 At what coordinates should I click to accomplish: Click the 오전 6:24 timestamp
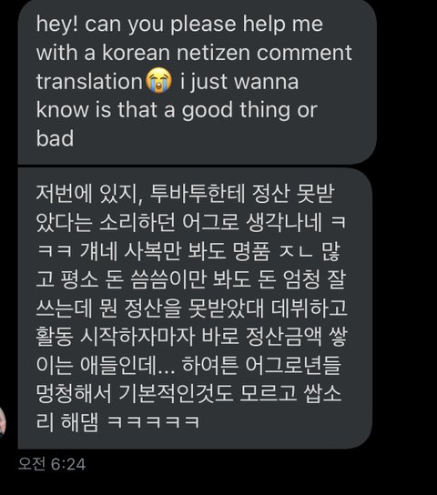pos(52,464)
